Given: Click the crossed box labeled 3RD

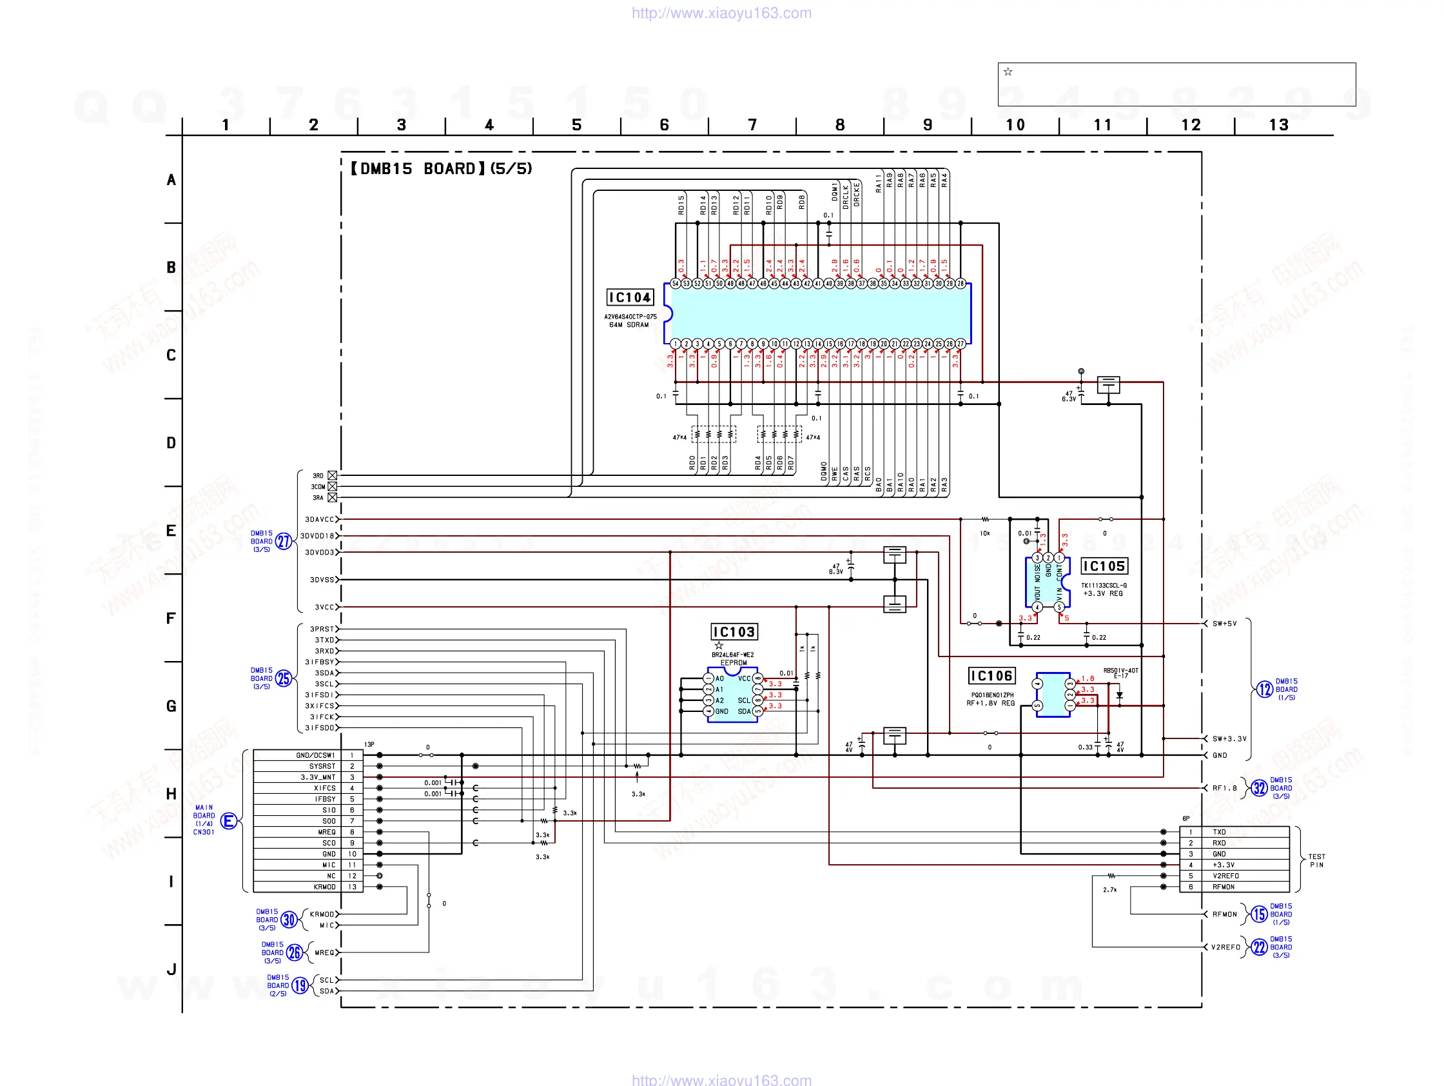Looking at the screenshot, I should (x=332, y=475).
